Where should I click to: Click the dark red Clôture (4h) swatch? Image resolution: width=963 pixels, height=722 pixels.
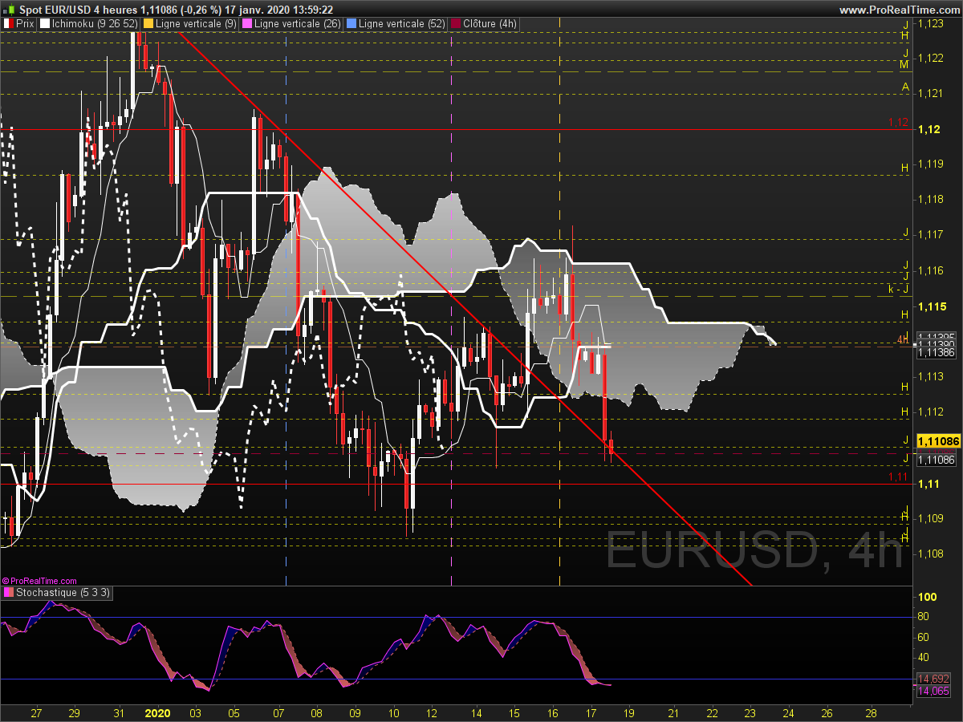456,24
